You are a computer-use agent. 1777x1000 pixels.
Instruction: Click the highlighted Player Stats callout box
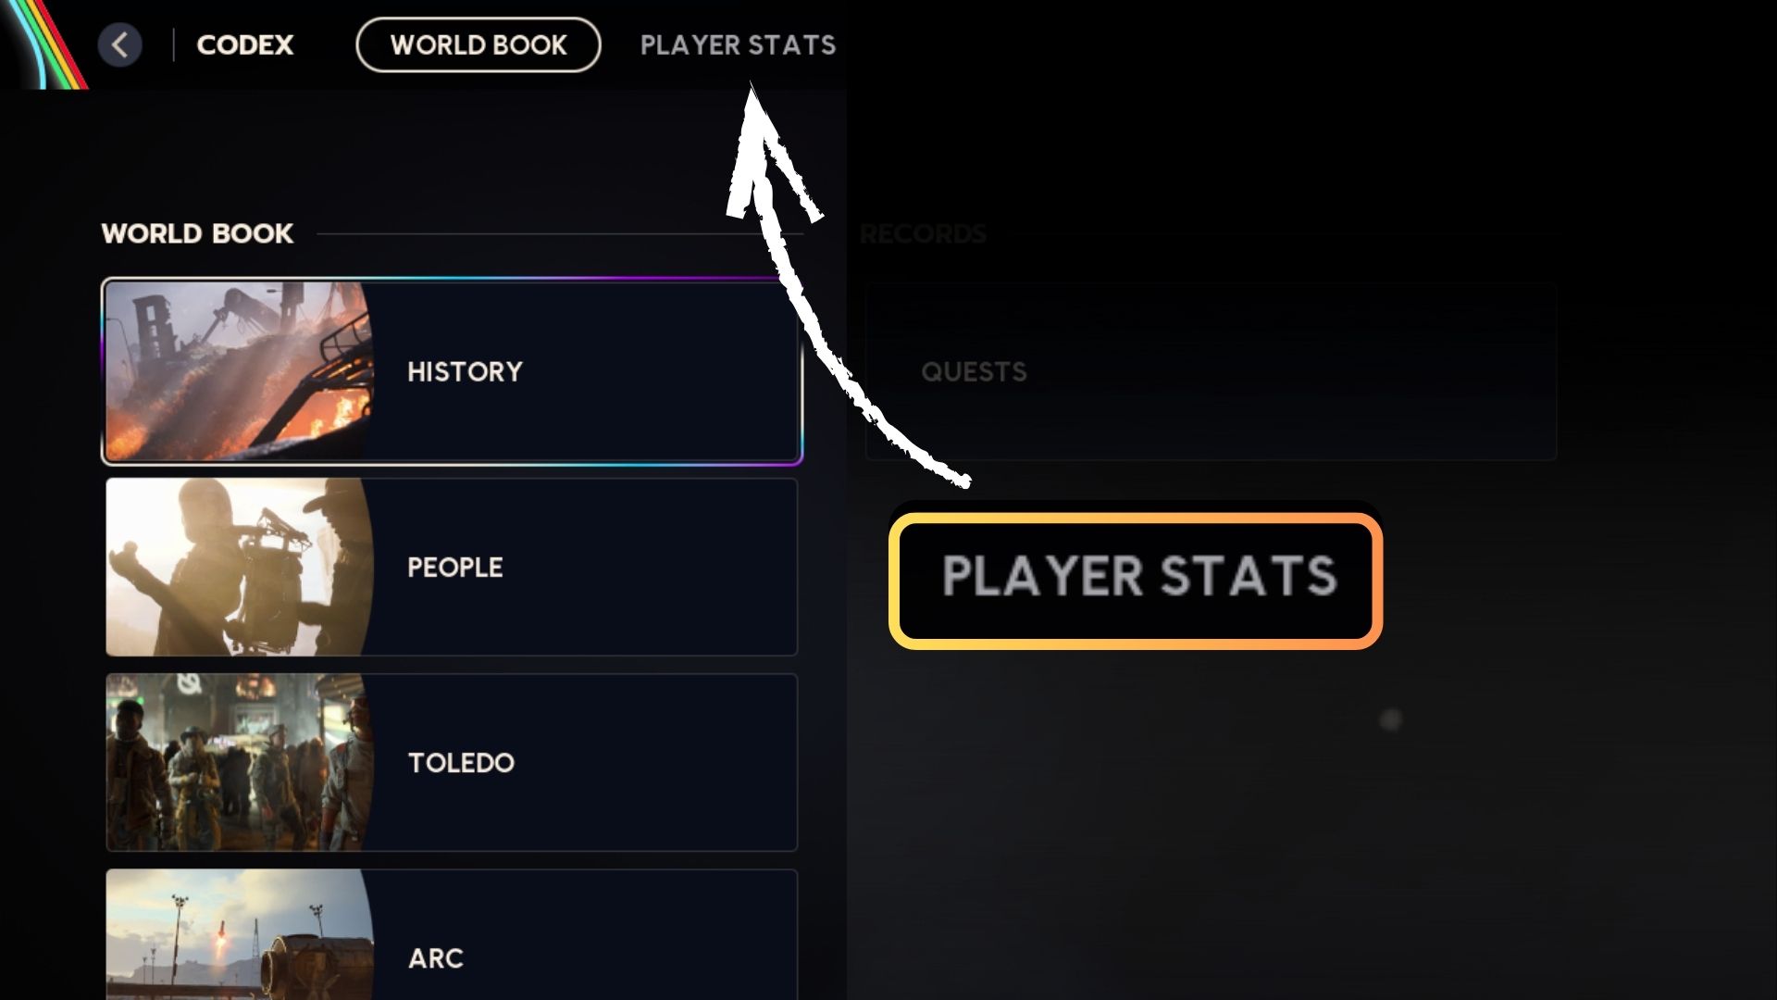click(x=1136, y=579)
